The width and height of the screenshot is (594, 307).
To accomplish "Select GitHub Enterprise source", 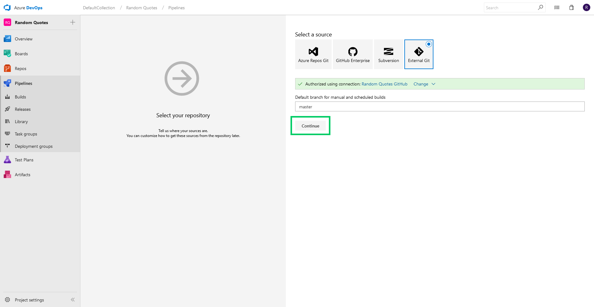I will click(353, 54).
